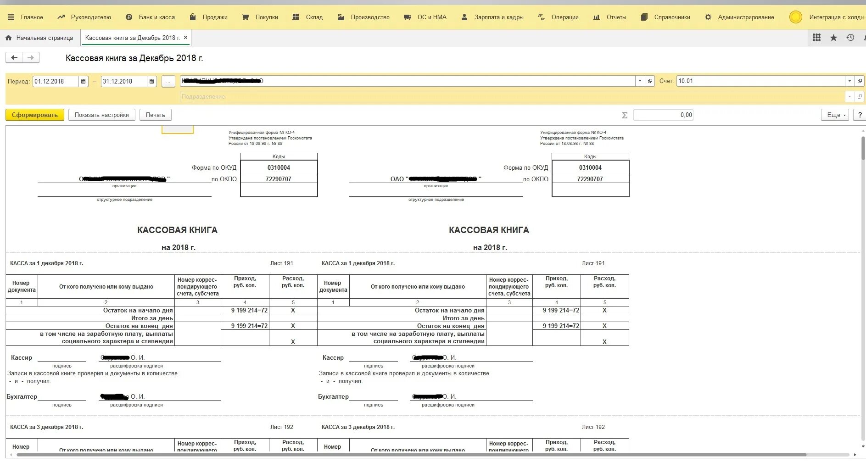
Task: Open calendar for end date 31.12.2018
Action: click(x=152, y=81)
